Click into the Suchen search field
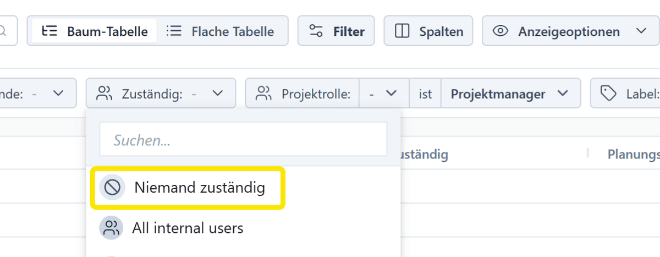The image size is (660, 257). tap(243, 140)
